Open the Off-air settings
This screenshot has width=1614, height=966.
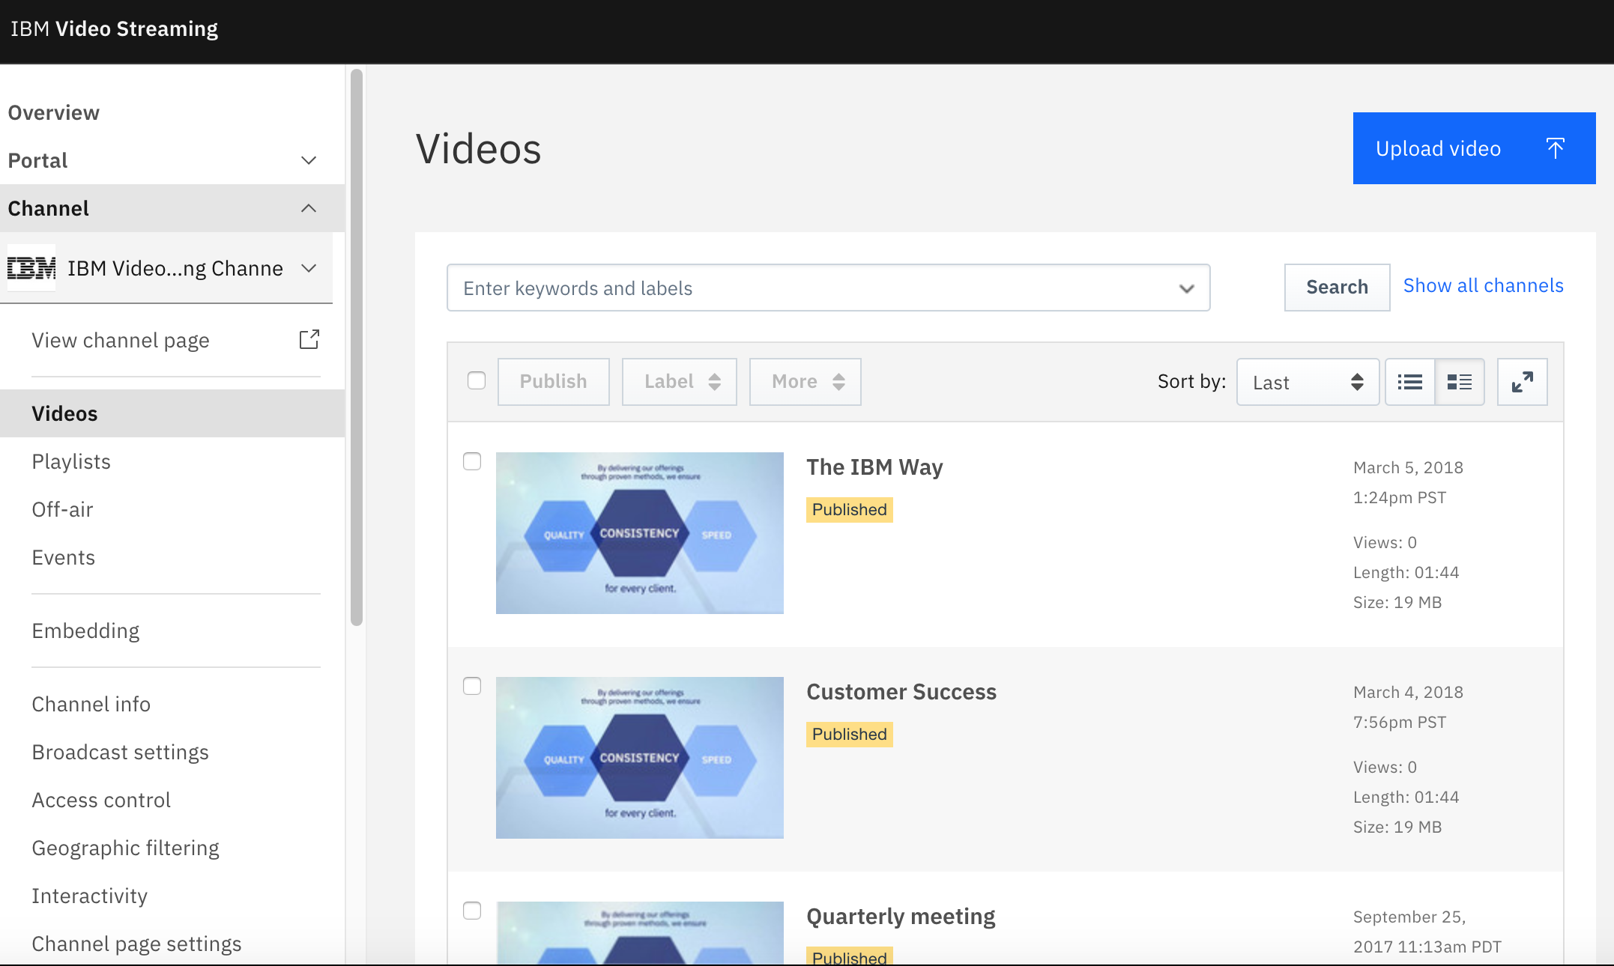point(62,509)
